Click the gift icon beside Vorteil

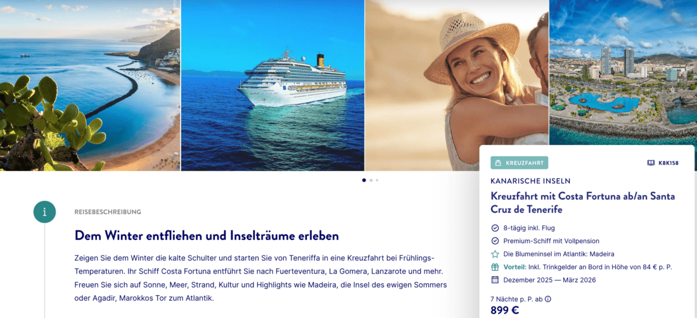point(495,267)
